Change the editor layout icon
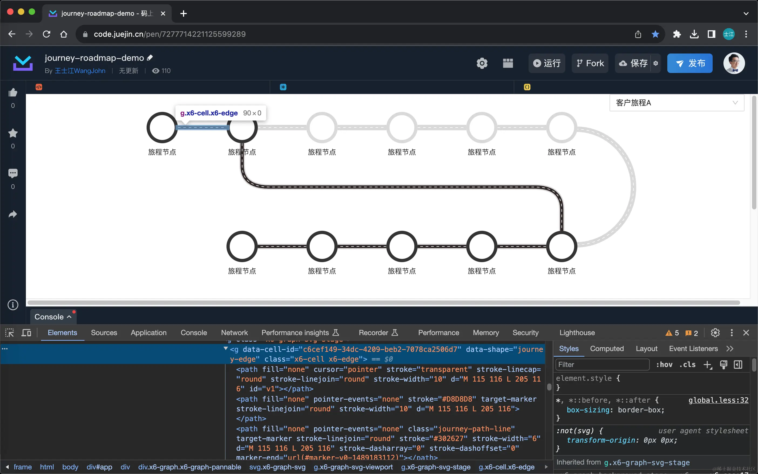Image resolution: width=758 pixels, height=474 pixels. [x=507, y=63]
